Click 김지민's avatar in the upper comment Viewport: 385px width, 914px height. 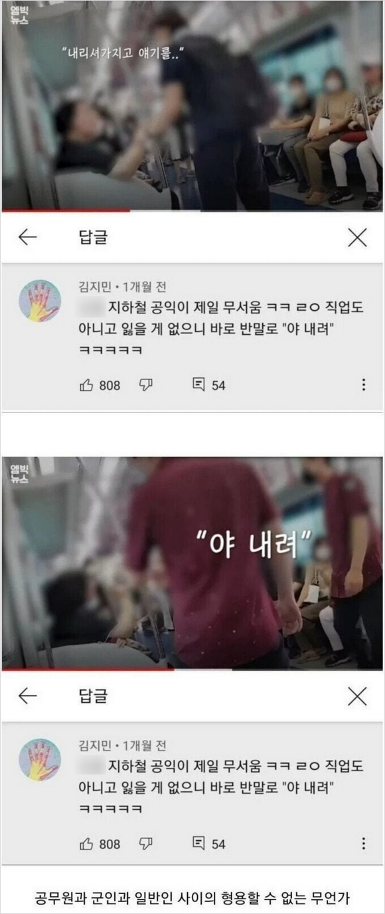pyautogui.click(x=39, y=301)
